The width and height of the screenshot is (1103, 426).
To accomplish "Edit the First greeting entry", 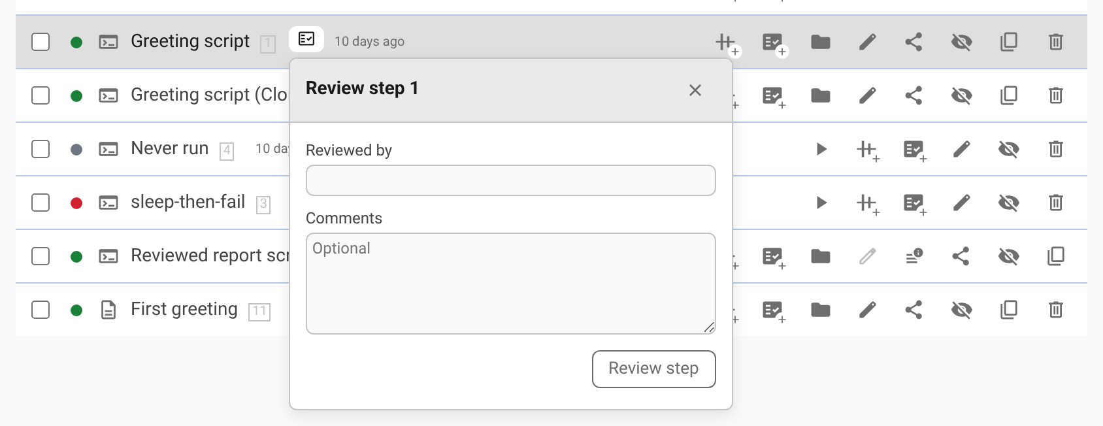I will [x=868, y=310].
